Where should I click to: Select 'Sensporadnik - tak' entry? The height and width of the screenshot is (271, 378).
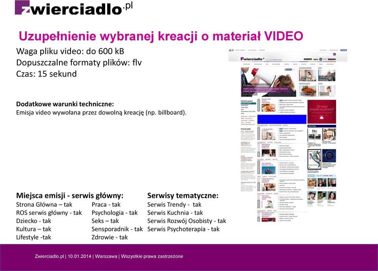click(117, 229)
